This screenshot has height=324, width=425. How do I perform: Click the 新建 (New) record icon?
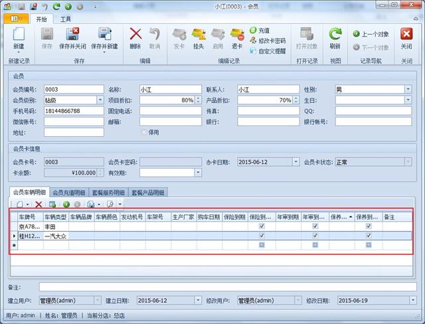19,38
